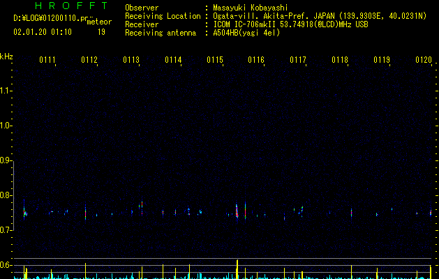Click the 0114 time marker
Image resolution: width=439 pixels, height=279 pixels.
click(173, 60)
